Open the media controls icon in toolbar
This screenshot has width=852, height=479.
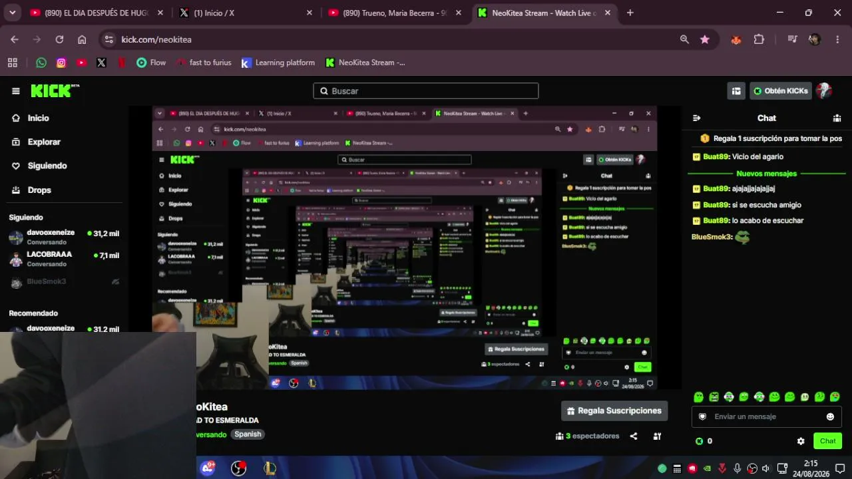(x=792, y=39)
